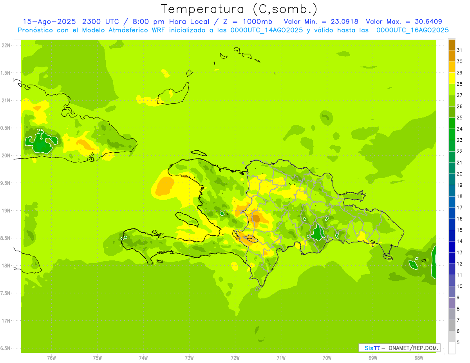Pick the orange swatch between 30 and 31
Viewport: 470px width, 363px height.
pyautogui.click(x=452, y=56)
